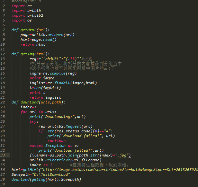The image size is (198, 187).
Task: Click the 'def getHtml(url):' definition
Action: coord(31,30)
